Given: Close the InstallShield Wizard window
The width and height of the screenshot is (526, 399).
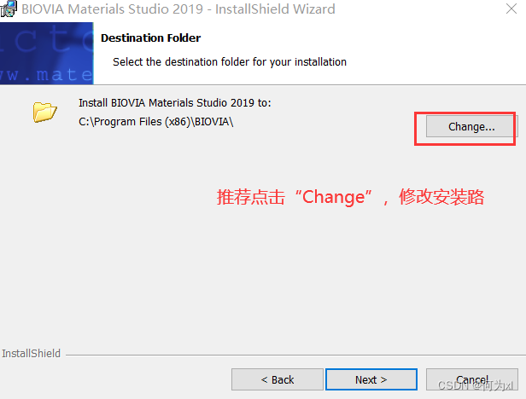Looking at the screenshot, I should 511,9.
